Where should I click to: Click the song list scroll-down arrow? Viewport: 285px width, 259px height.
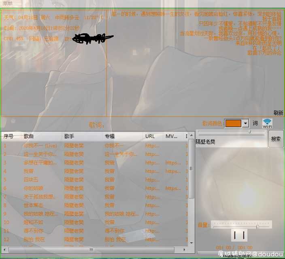tap(191, 243)
